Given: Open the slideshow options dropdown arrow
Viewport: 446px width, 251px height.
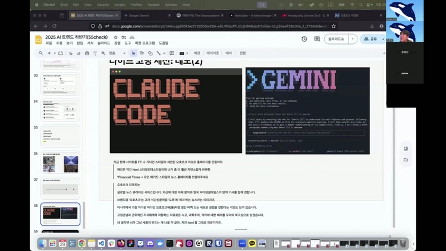Looking at the screenshot, I should click(x=353, y=39).
